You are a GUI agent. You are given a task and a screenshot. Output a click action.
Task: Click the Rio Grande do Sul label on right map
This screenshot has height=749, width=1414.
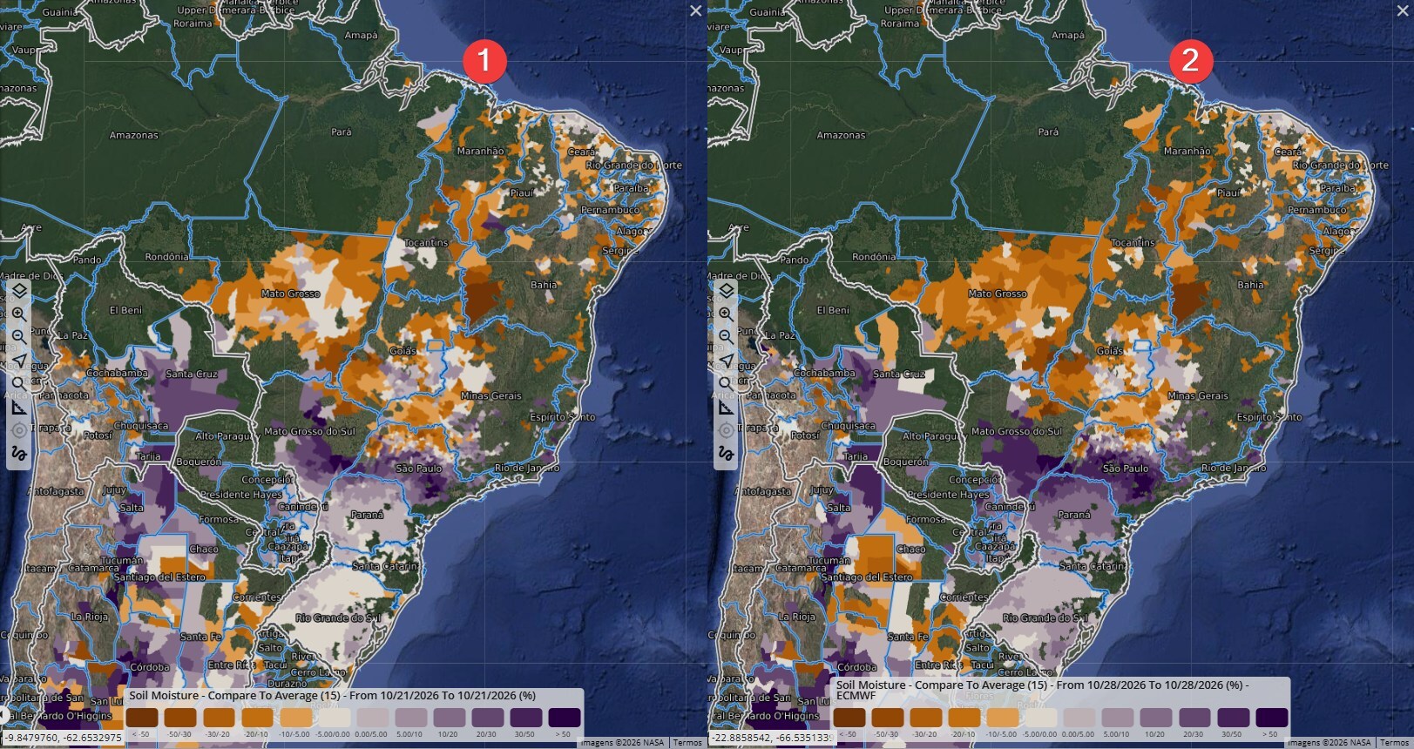click(1045, 617)
